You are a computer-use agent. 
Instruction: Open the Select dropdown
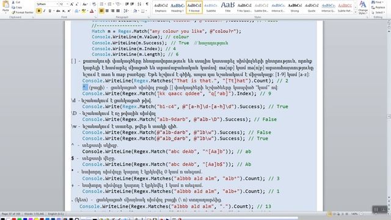point(378,12)
